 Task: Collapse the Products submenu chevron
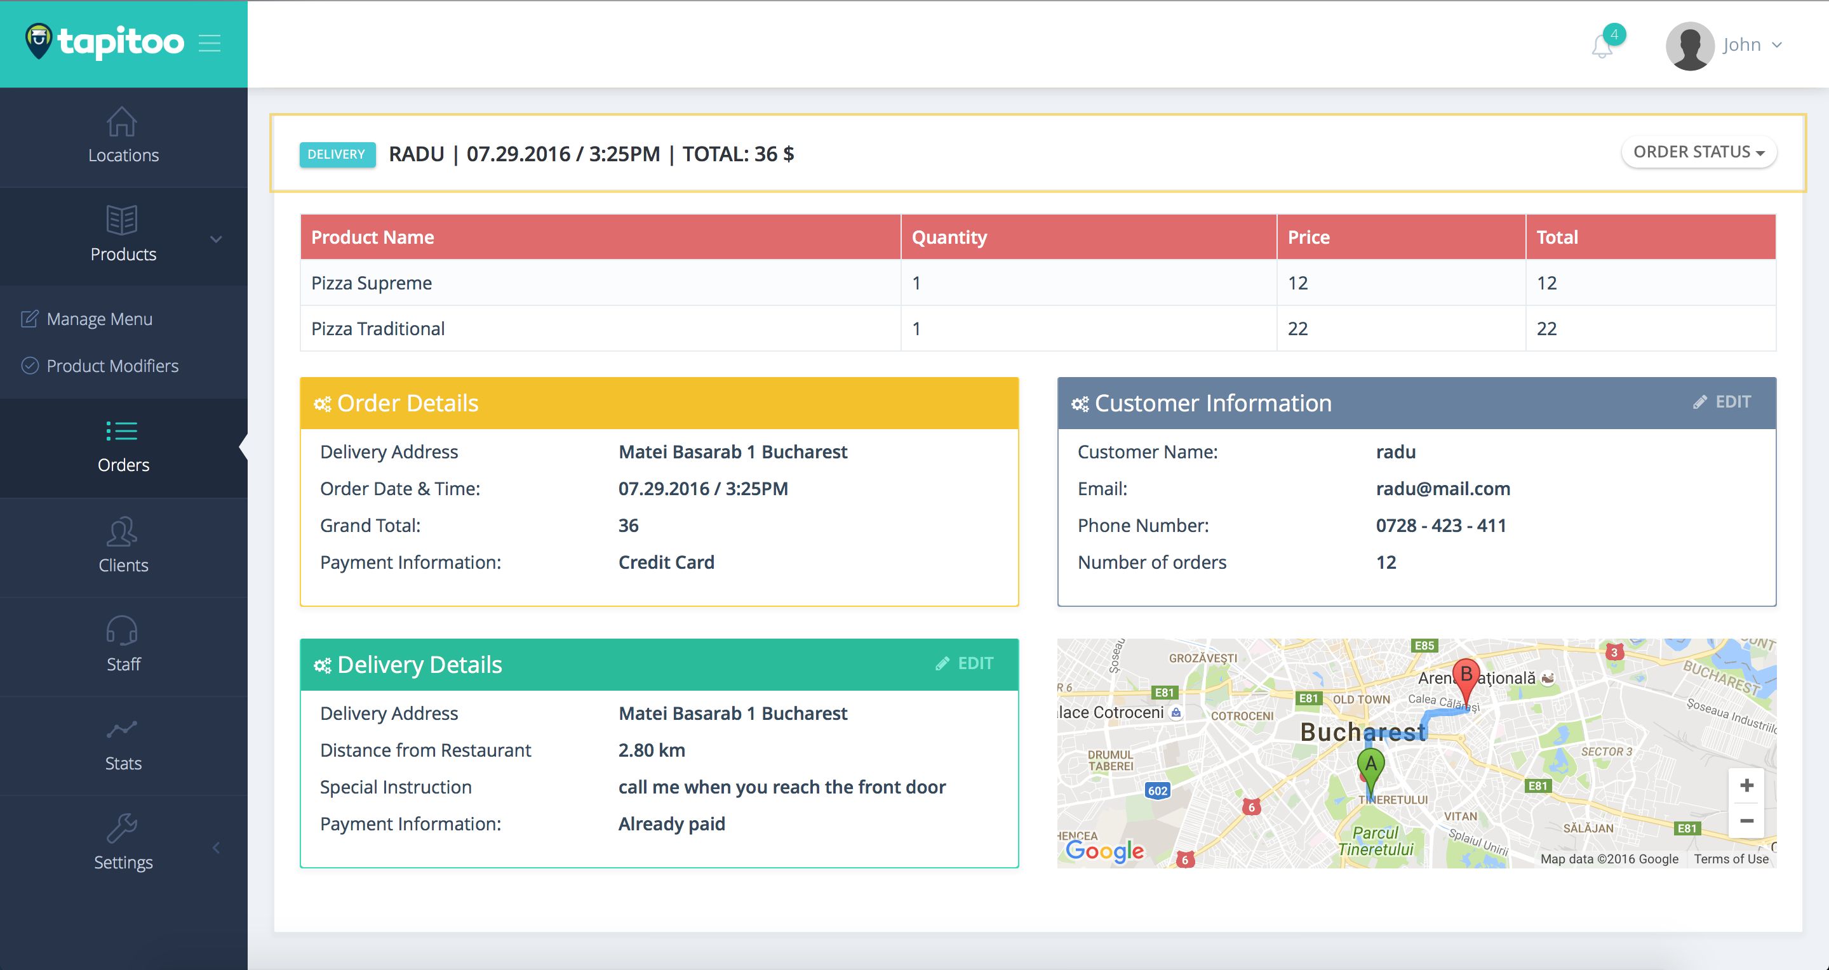pos(216,239)
